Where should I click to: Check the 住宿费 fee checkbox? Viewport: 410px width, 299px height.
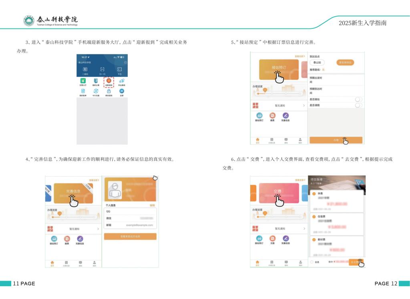[314, 217]
